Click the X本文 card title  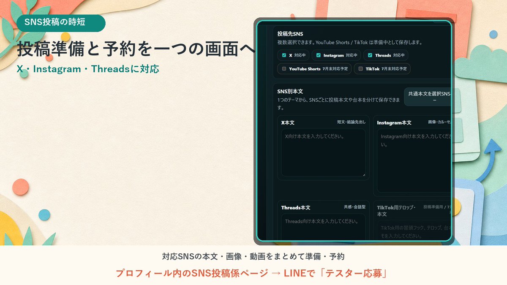[288, 122]
